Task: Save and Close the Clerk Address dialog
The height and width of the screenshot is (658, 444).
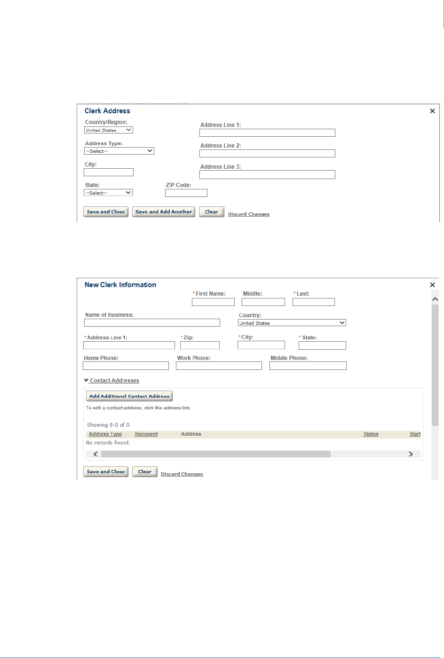Action: (x=106, y=212)
